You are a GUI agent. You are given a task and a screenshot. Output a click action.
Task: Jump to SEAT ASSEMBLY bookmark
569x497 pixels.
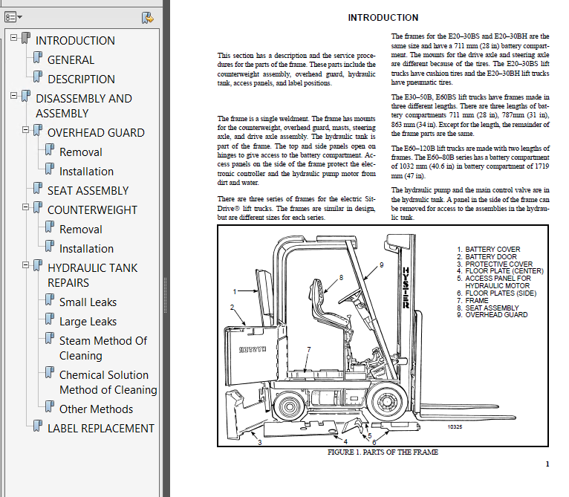pyautogui.click(x=88, y=191)
